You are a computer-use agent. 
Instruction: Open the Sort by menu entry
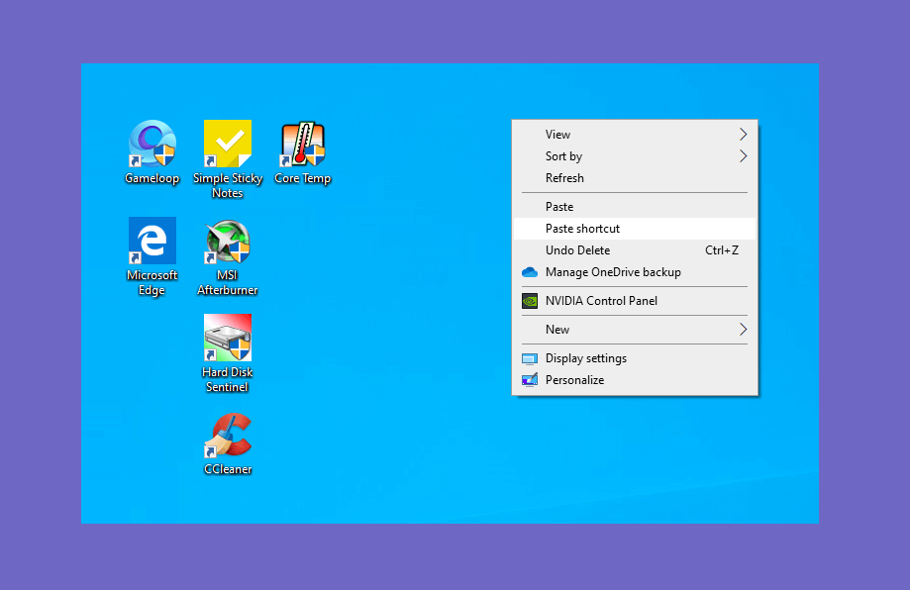coord(635,156)
